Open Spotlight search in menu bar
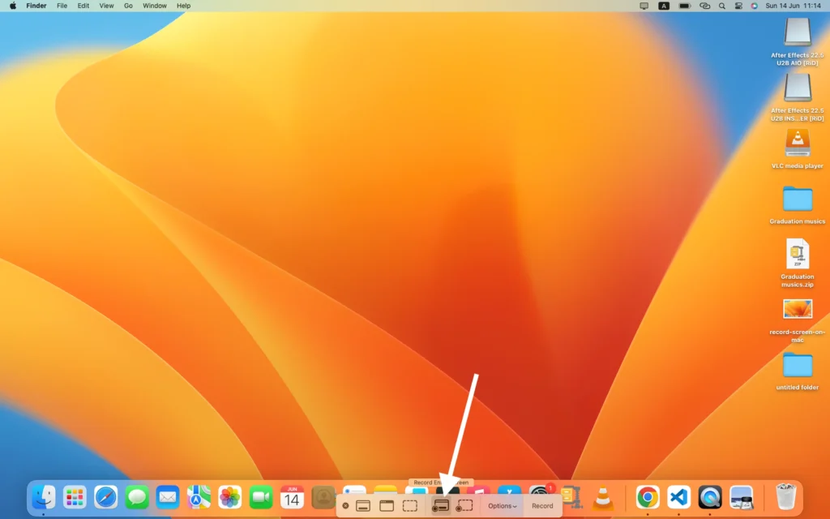Viewport: 830px width, 519px height. (x=722, y=6)
